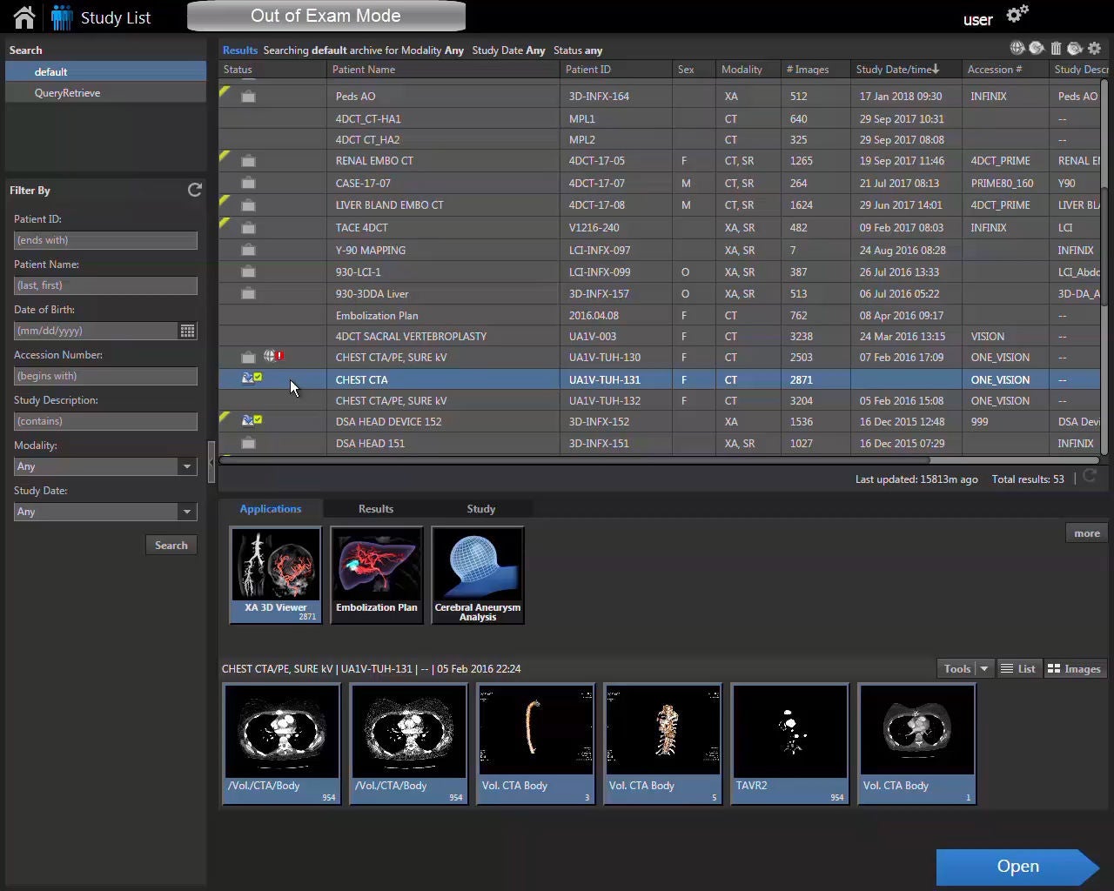Select the default search archive
Viewport: 1114px width, 891px height.
105,71
